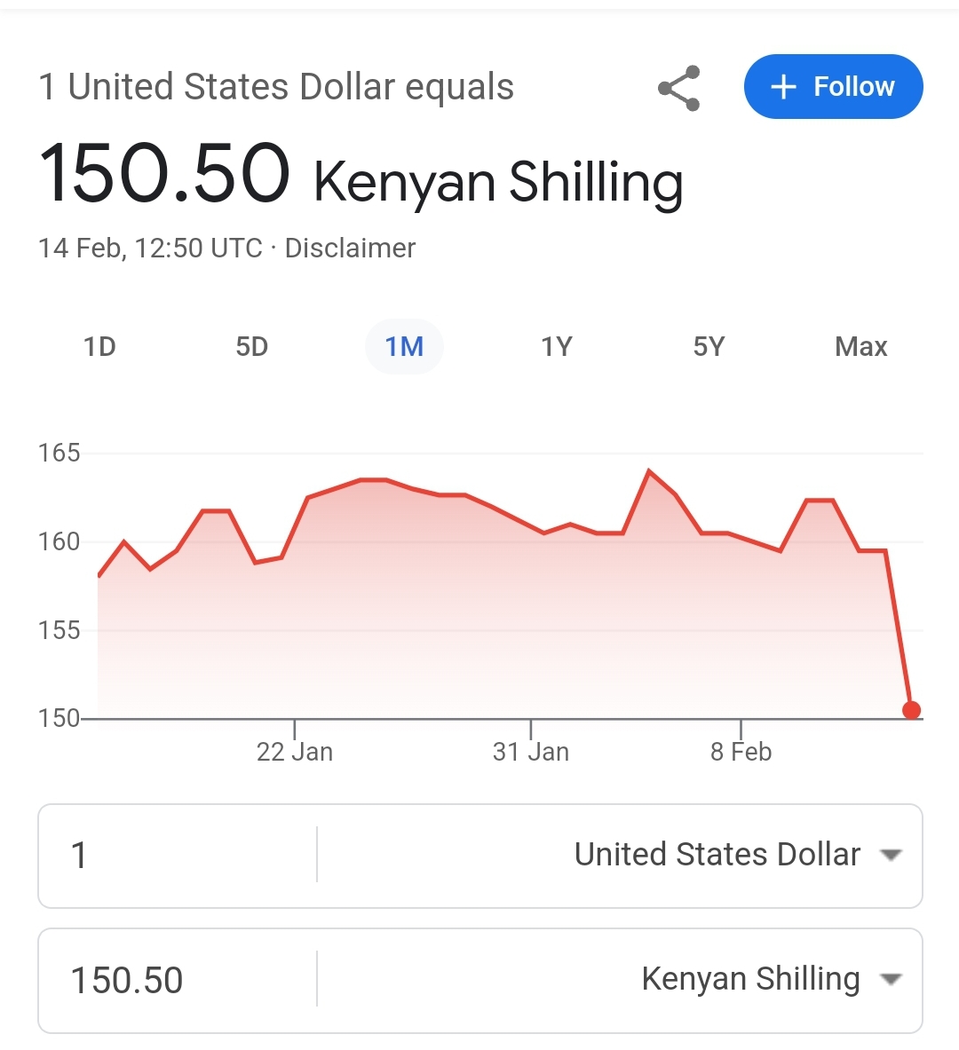
Task: Edit the 150.50 shilling amount field
Action: (x=178, y=981)
